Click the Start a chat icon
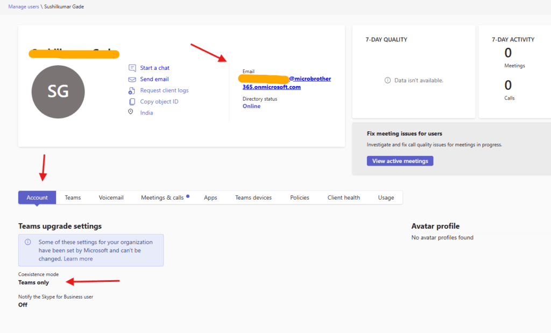This screenshot has height=333, width=551. point(132,68)
